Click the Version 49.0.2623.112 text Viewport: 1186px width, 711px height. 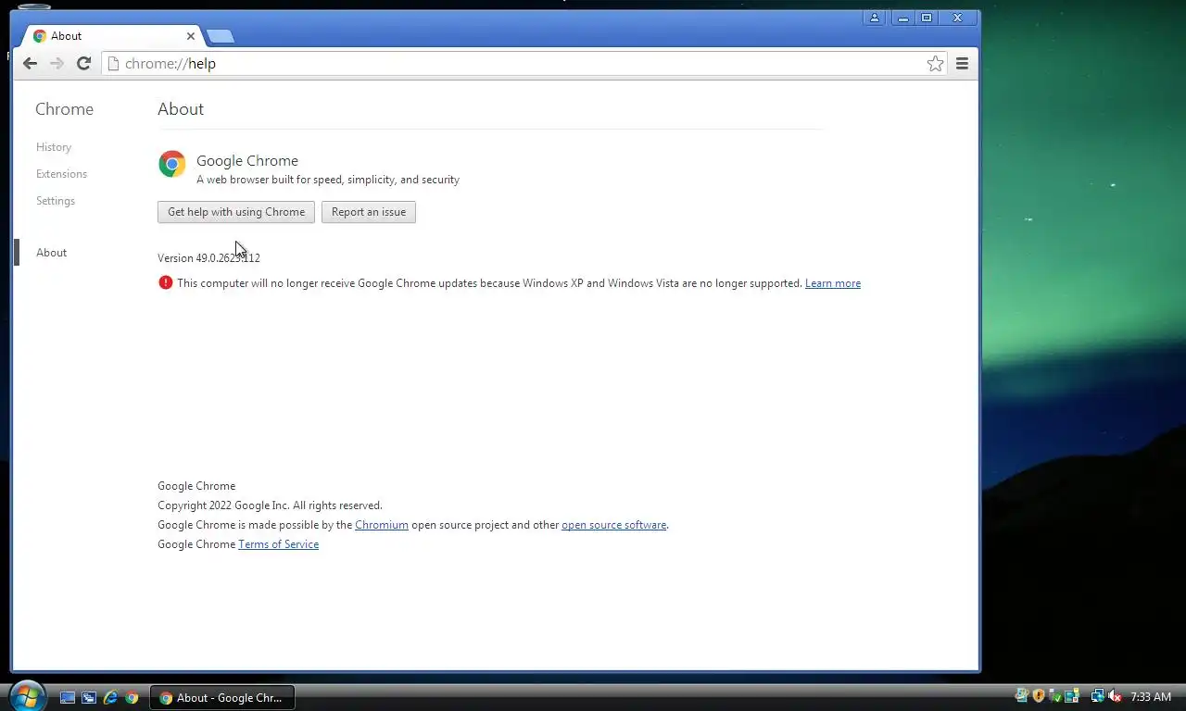pyautogui.click(x=208, y=258)
